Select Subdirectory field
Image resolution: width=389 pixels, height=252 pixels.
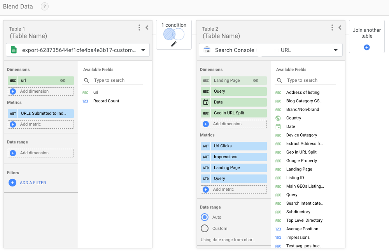pyautogui.click(x=298, y=212)
